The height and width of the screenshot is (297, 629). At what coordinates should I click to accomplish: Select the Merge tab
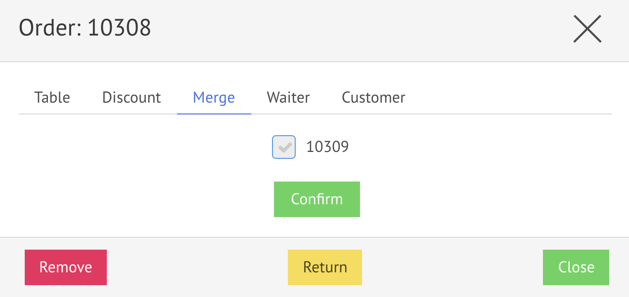click(x=214, y=98)
